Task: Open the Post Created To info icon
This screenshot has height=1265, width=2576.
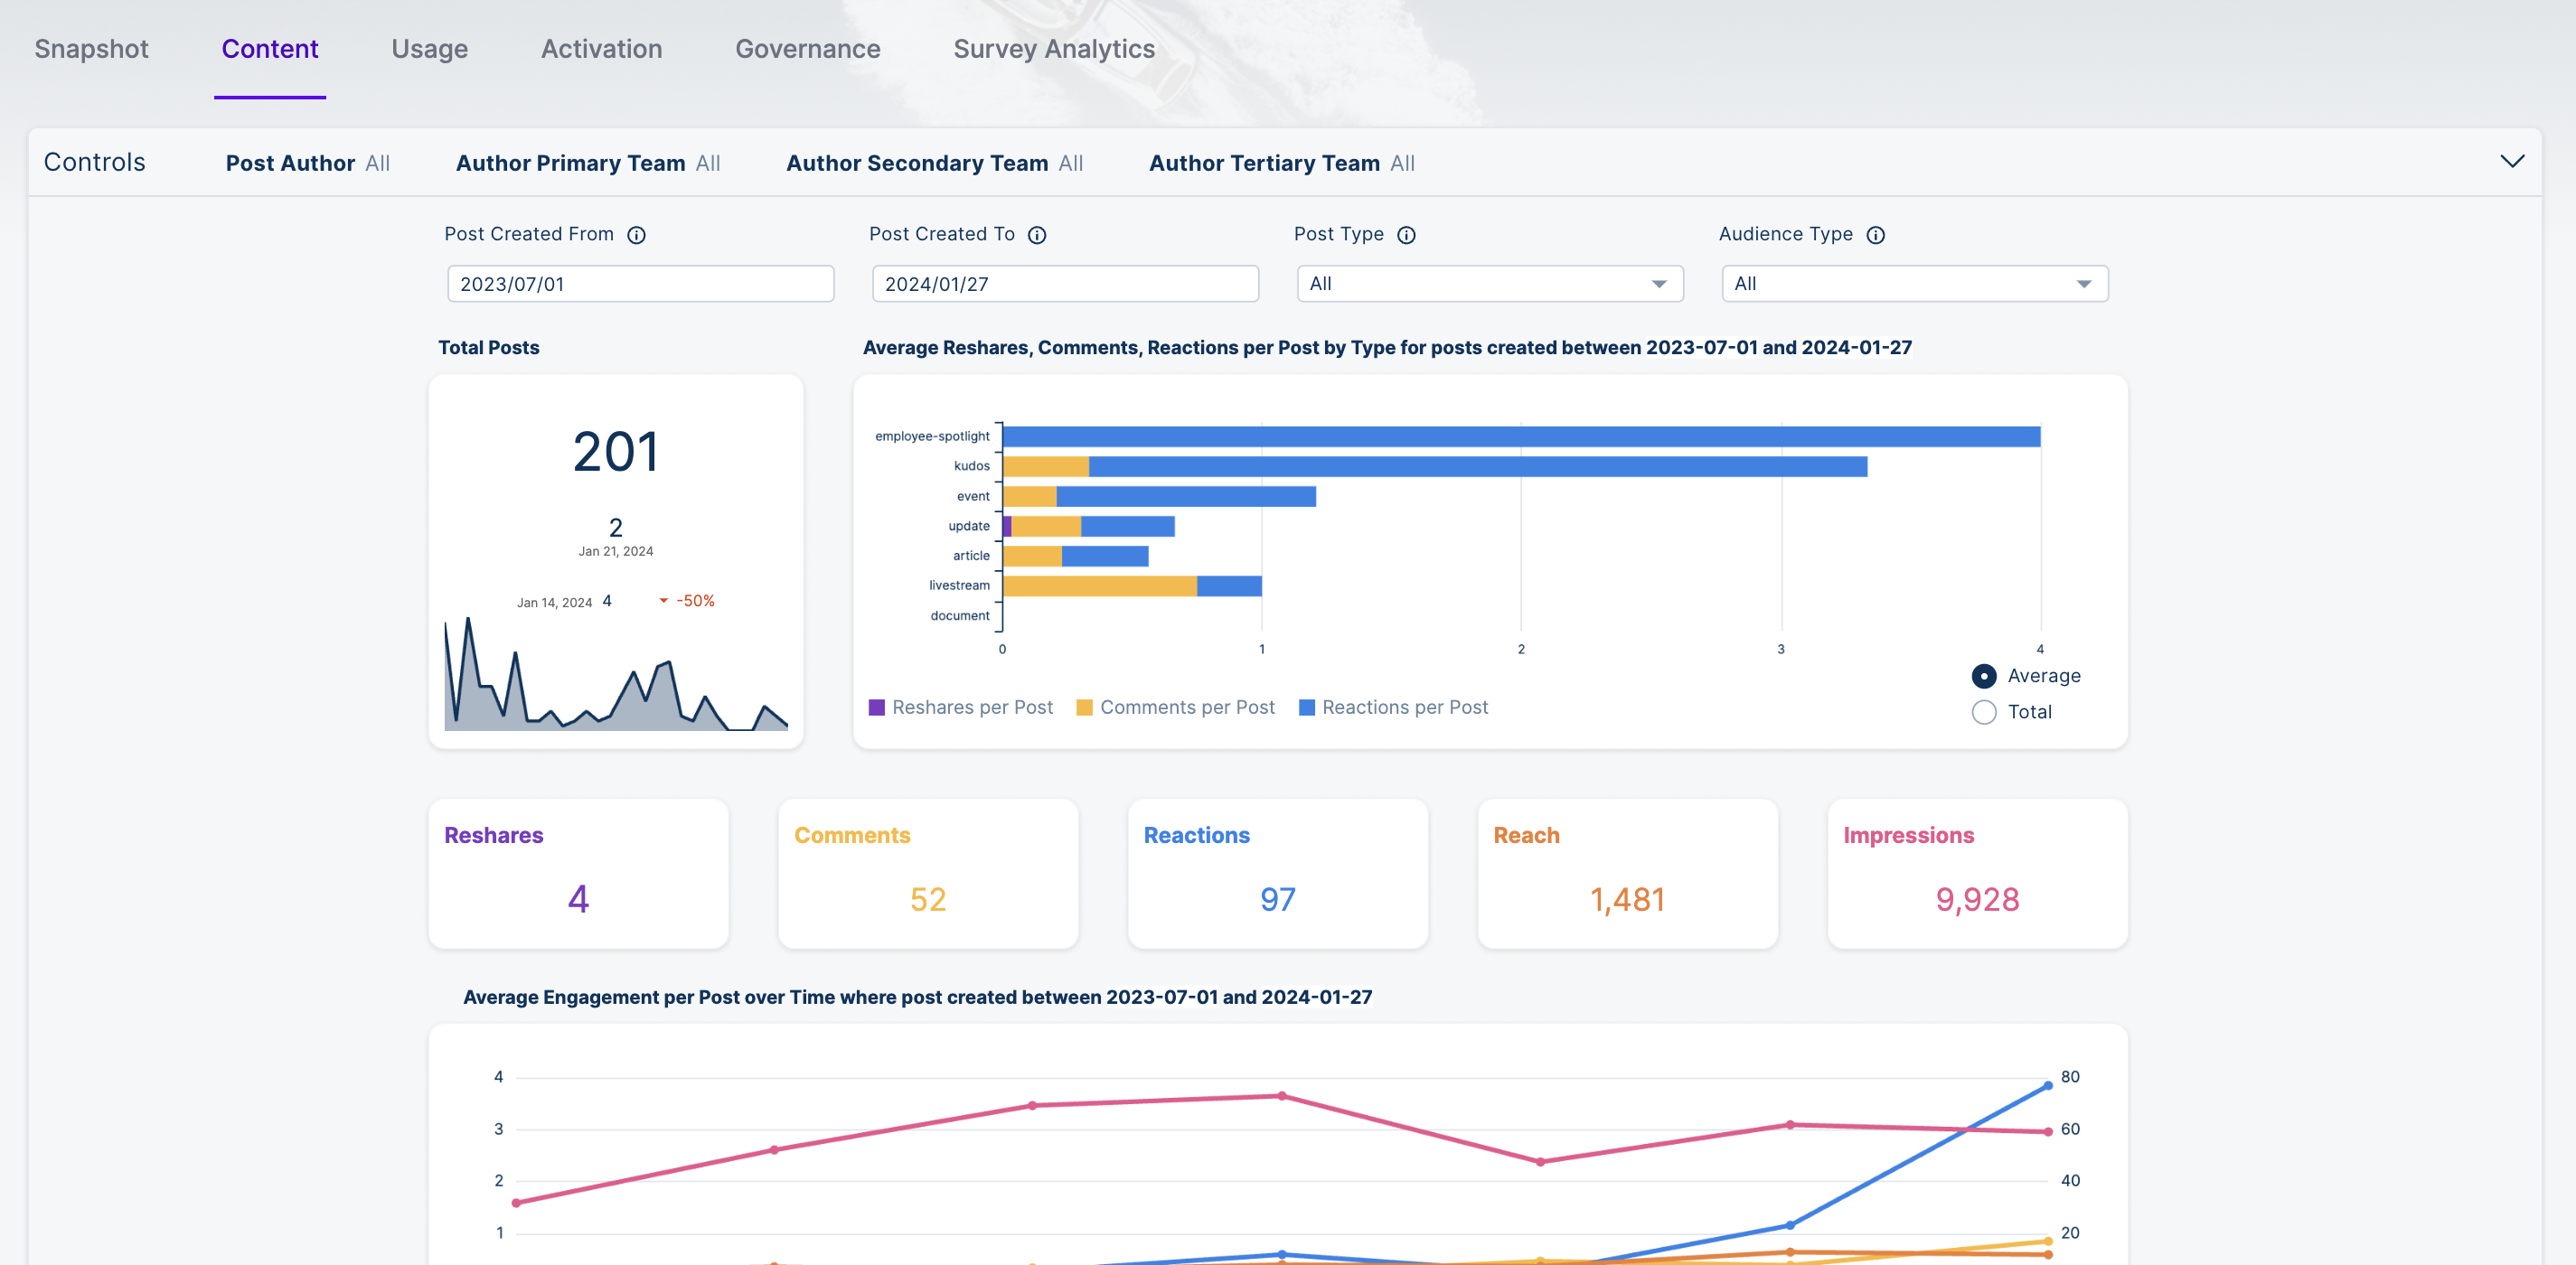Action: point(1037,235)
